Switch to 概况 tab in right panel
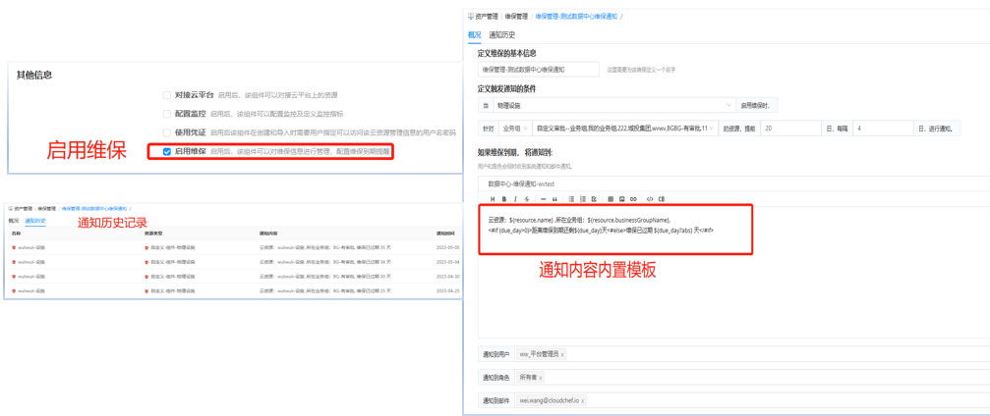This screenshot has height=416, width=990. pos(474,35)
